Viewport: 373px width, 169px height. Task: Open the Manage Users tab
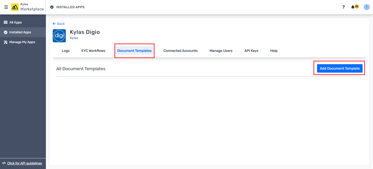221,51
